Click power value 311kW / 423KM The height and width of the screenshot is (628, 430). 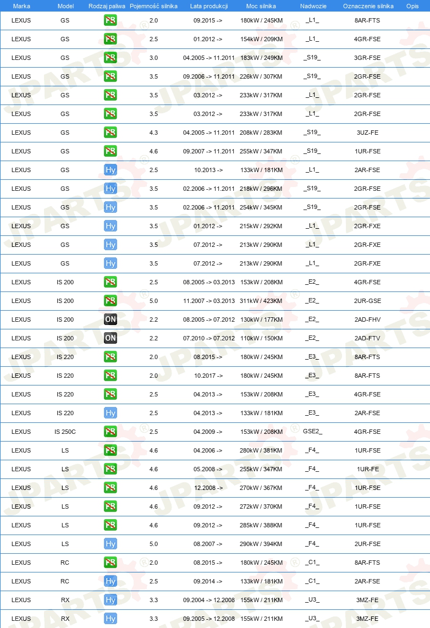[261, 301]
